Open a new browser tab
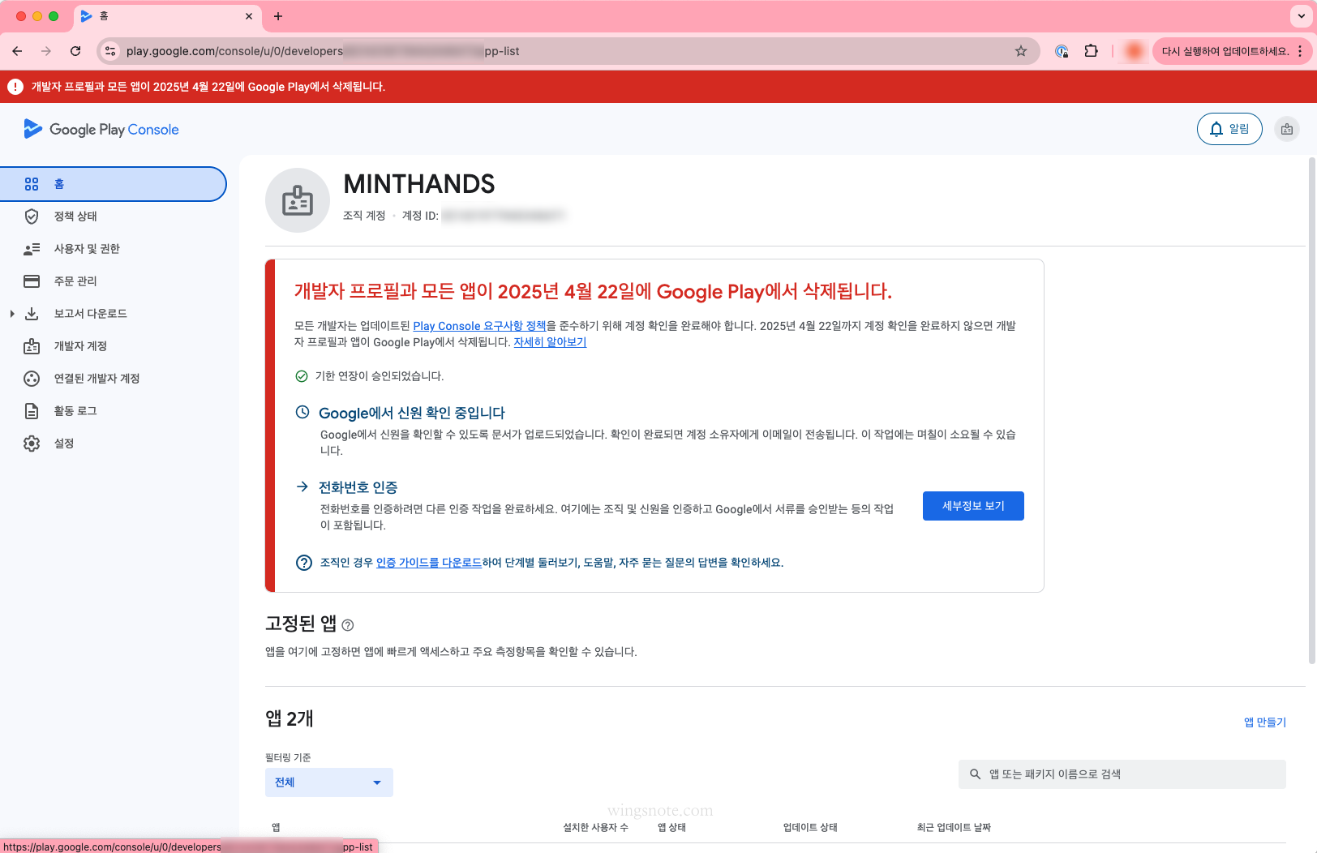This screenshot has width=1317, height=853. coord(278,16)
